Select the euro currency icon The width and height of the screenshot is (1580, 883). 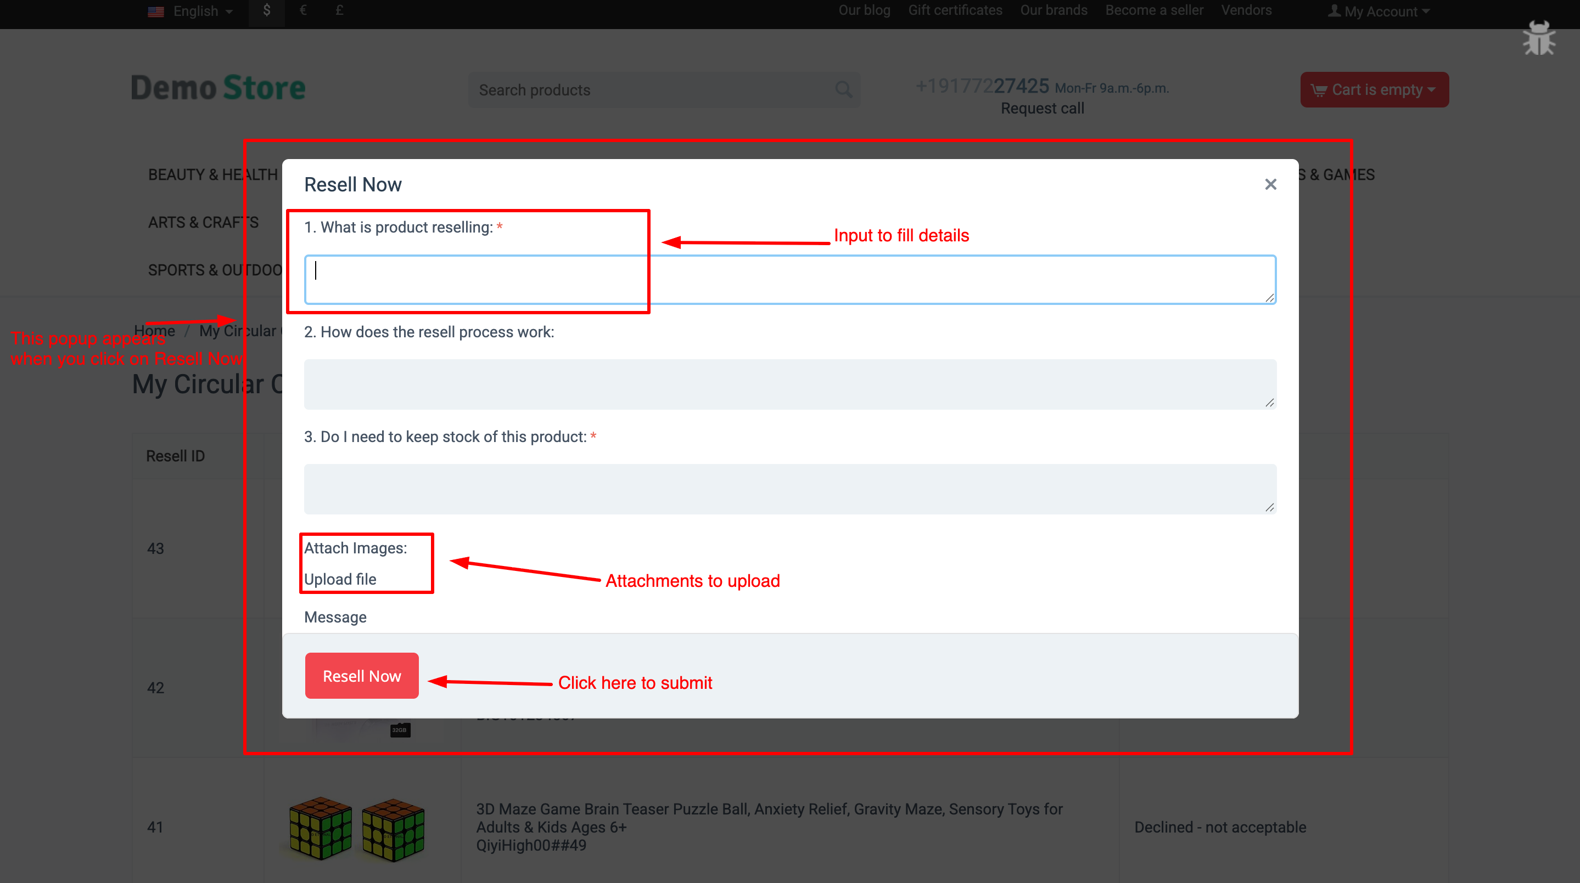coord(303,10)
